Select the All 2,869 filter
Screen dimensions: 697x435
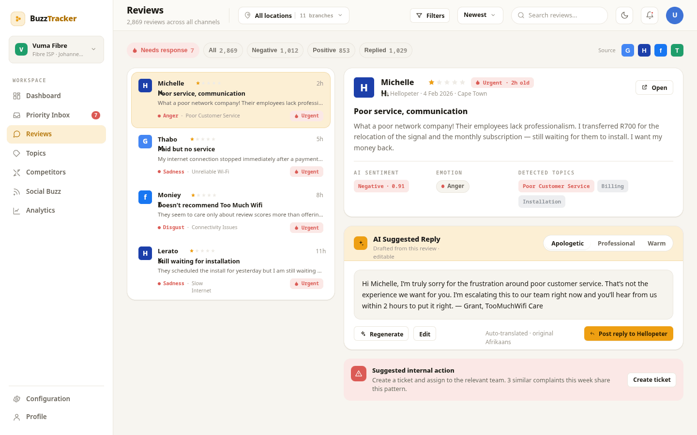tap(223, 50)
